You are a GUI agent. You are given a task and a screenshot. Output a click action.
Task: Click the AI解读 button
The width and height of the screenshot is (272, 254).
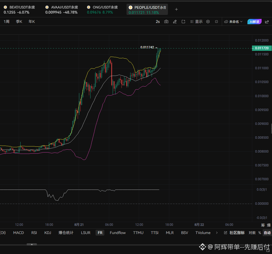(254, 22)
